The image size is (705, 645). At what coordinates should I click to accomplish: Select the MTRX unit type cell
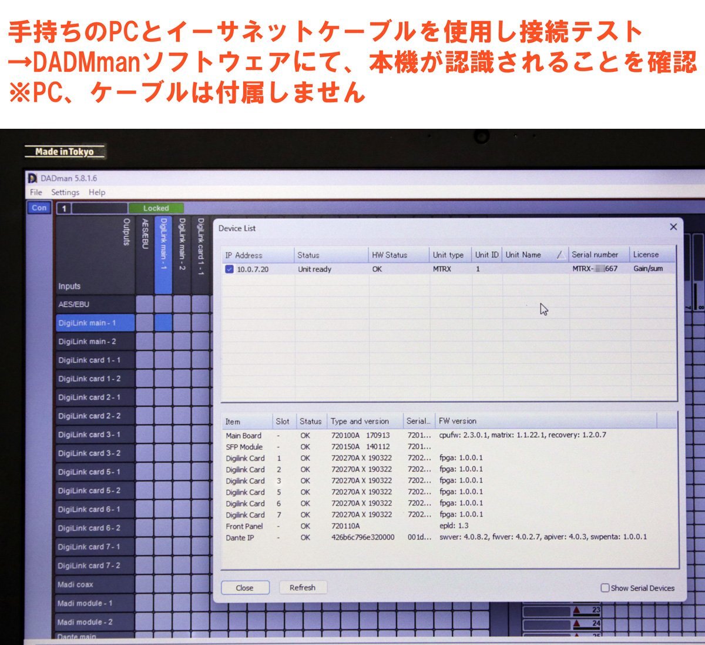(442, 269)
